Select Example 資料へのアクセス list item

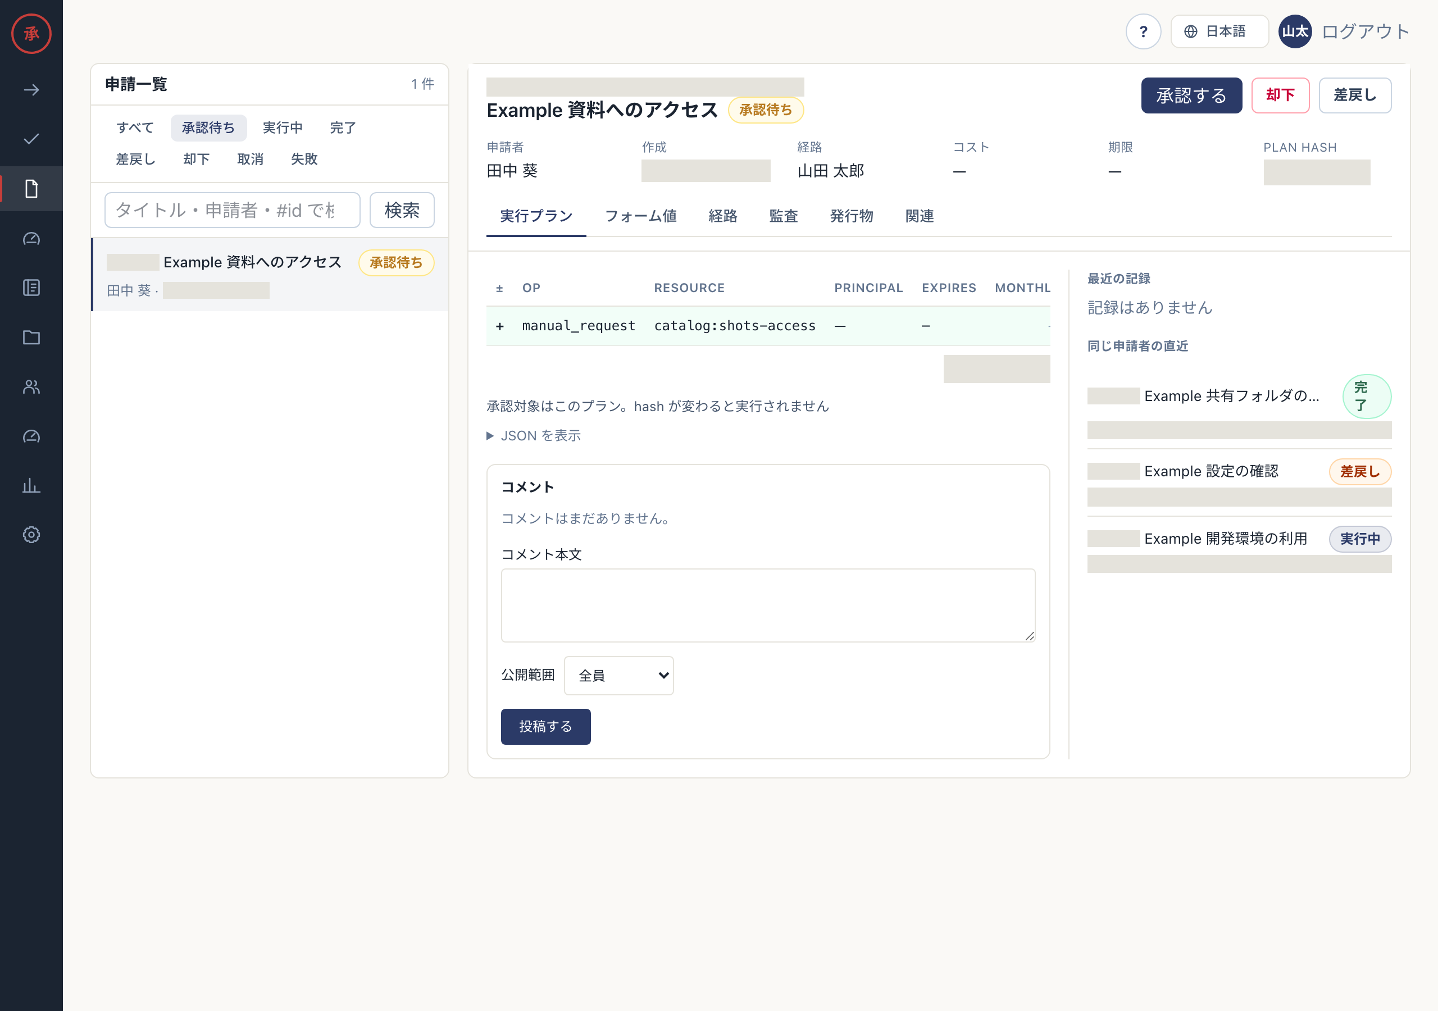coord(270,274)
